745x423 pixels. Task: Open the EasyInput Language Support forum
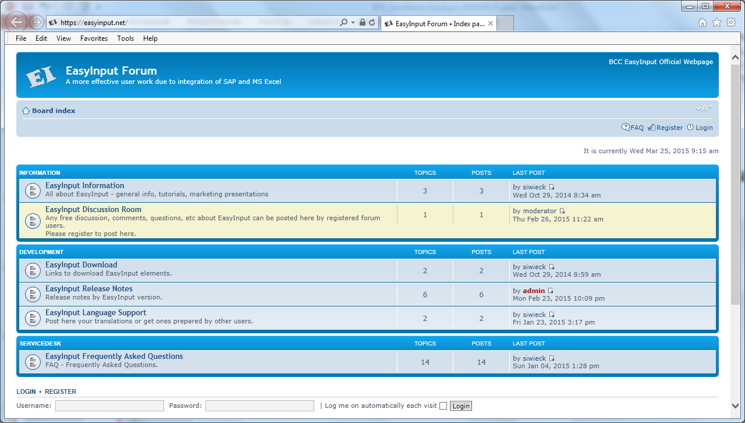96,312
